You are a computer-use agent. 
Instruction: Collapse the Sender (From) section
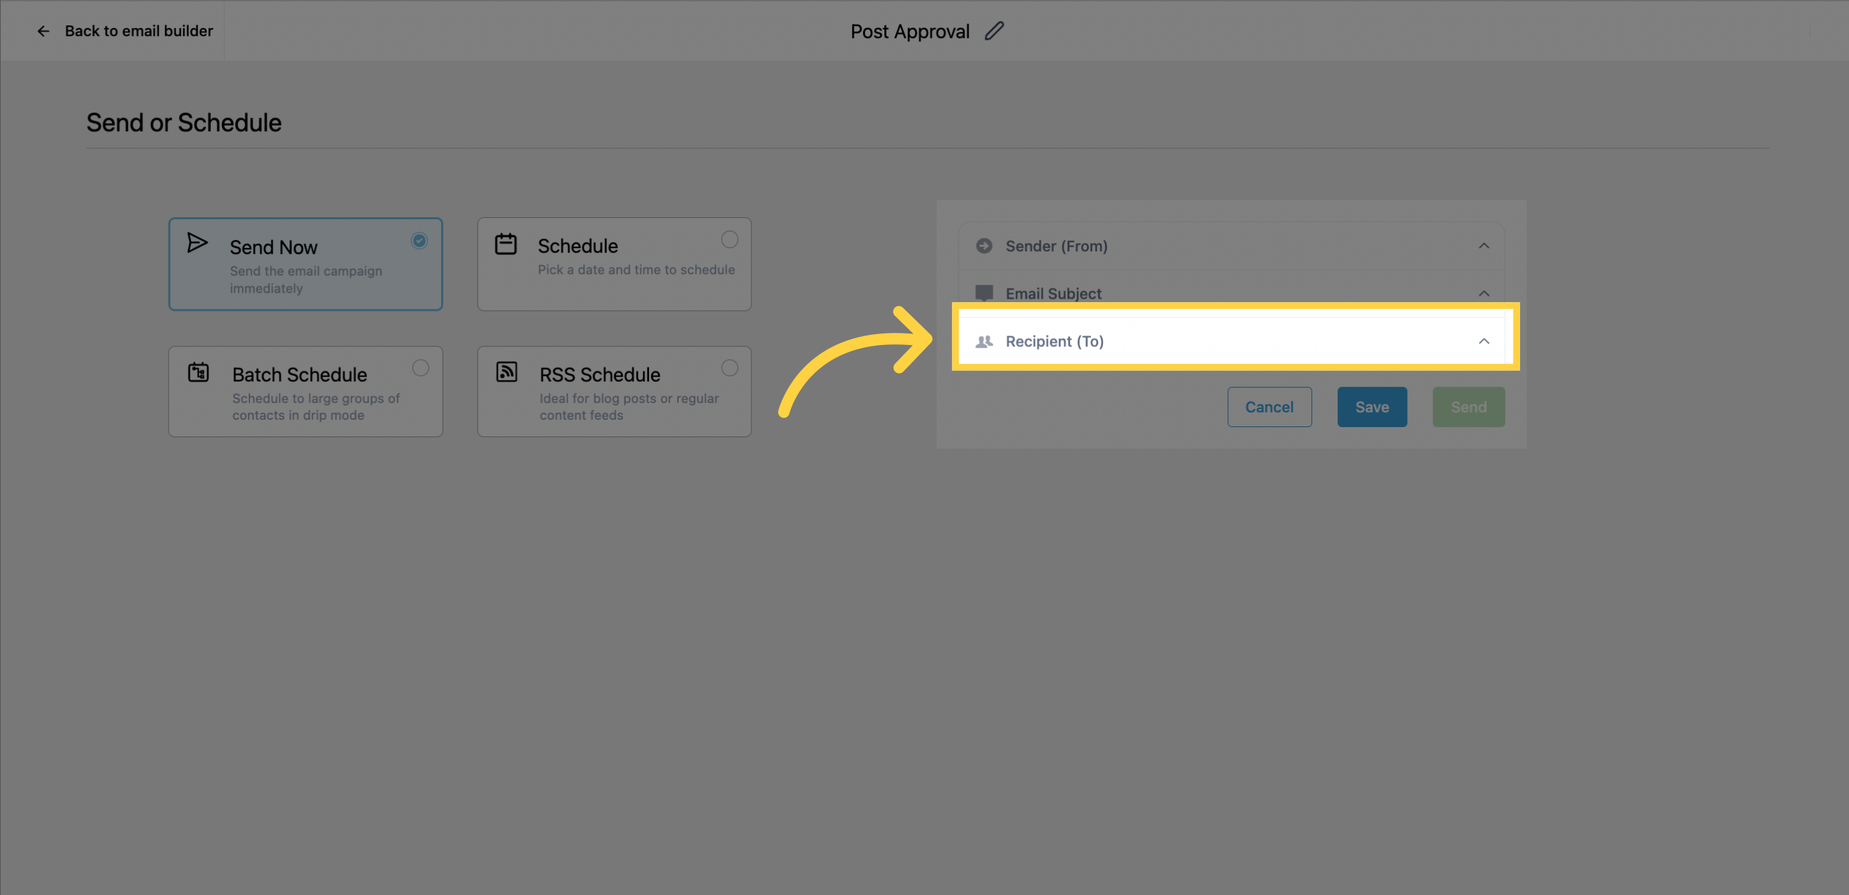pyautogui.click(x=1483, y=245)
